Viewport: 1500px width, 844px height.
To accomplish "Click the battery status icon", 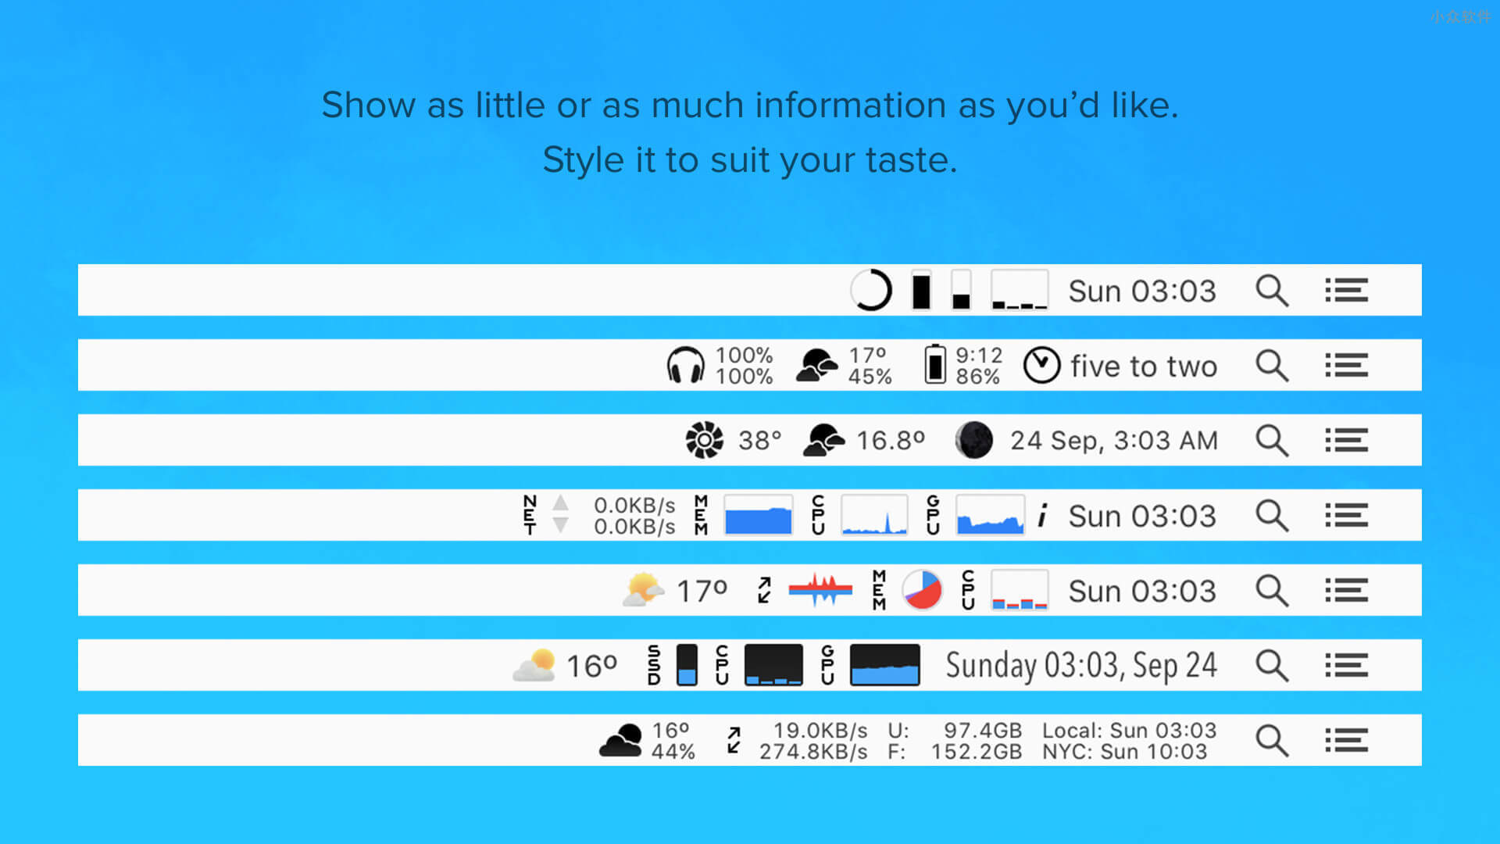I will point(929,366).
